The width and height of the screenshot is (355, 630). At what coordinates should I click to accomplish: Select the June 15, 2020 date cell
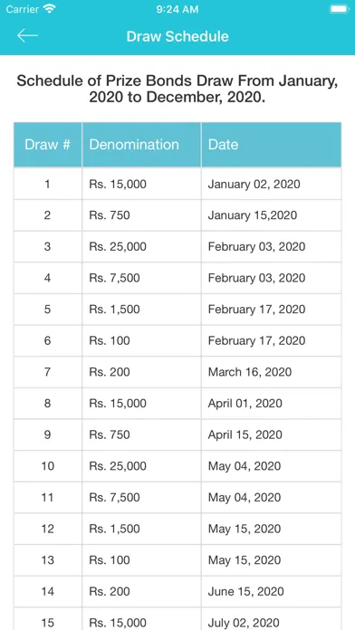[x=272, y=591]
